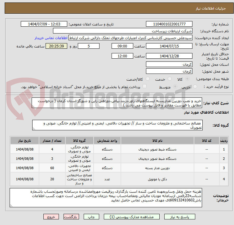Grab the resize handle of گروه کالا box
Image resolution: width=234 pixels, height=225 pixels.
coord(34,129)
